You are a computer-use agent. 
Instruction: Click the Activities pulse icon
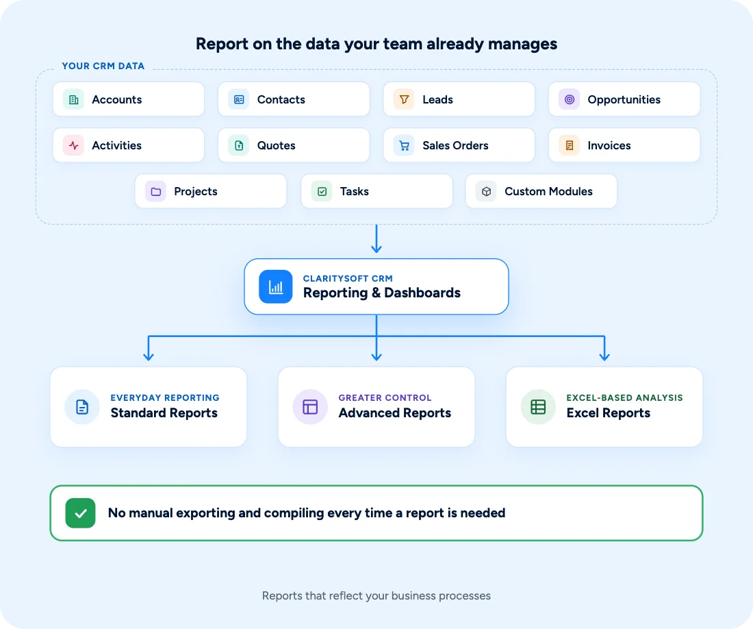(x=73, y=145)
